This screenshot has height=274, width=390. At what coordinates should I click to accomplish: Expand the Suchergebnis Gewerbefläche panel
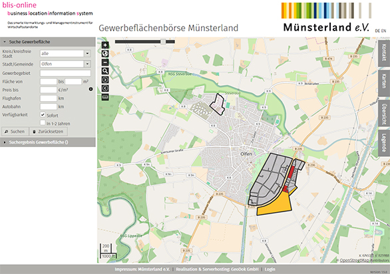(x=48, y=142)
